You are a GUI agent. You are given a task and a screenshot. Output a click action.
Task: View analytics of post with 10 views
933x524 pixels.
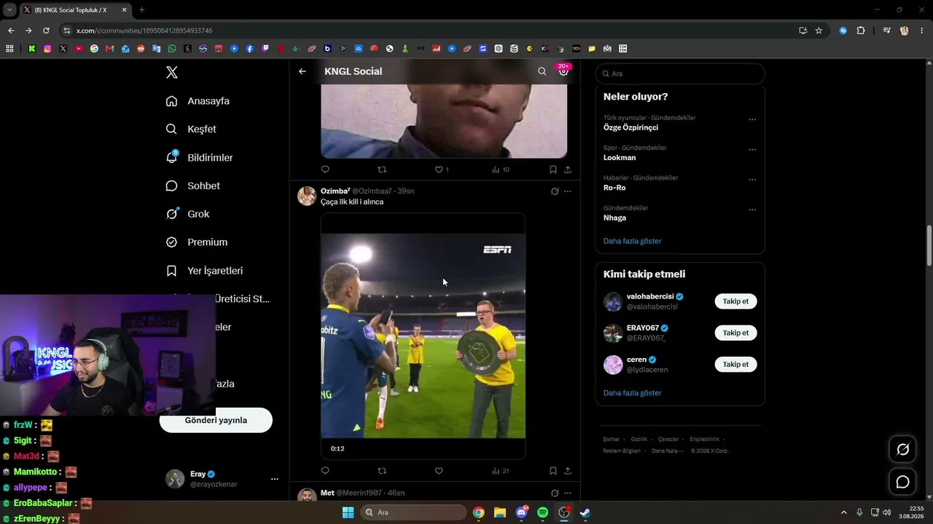(500, 170)
